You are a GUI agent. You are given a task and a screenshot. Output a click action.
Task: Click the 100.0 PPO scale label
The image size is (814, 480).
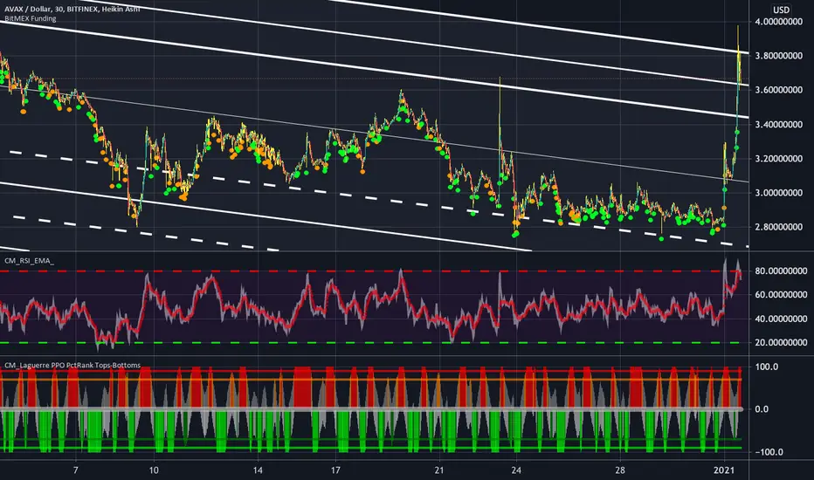pos(766,367)
